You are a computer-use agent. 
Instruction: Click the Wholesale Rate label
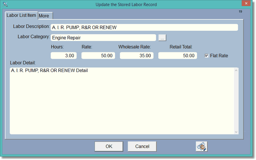(x=134, y=47)
